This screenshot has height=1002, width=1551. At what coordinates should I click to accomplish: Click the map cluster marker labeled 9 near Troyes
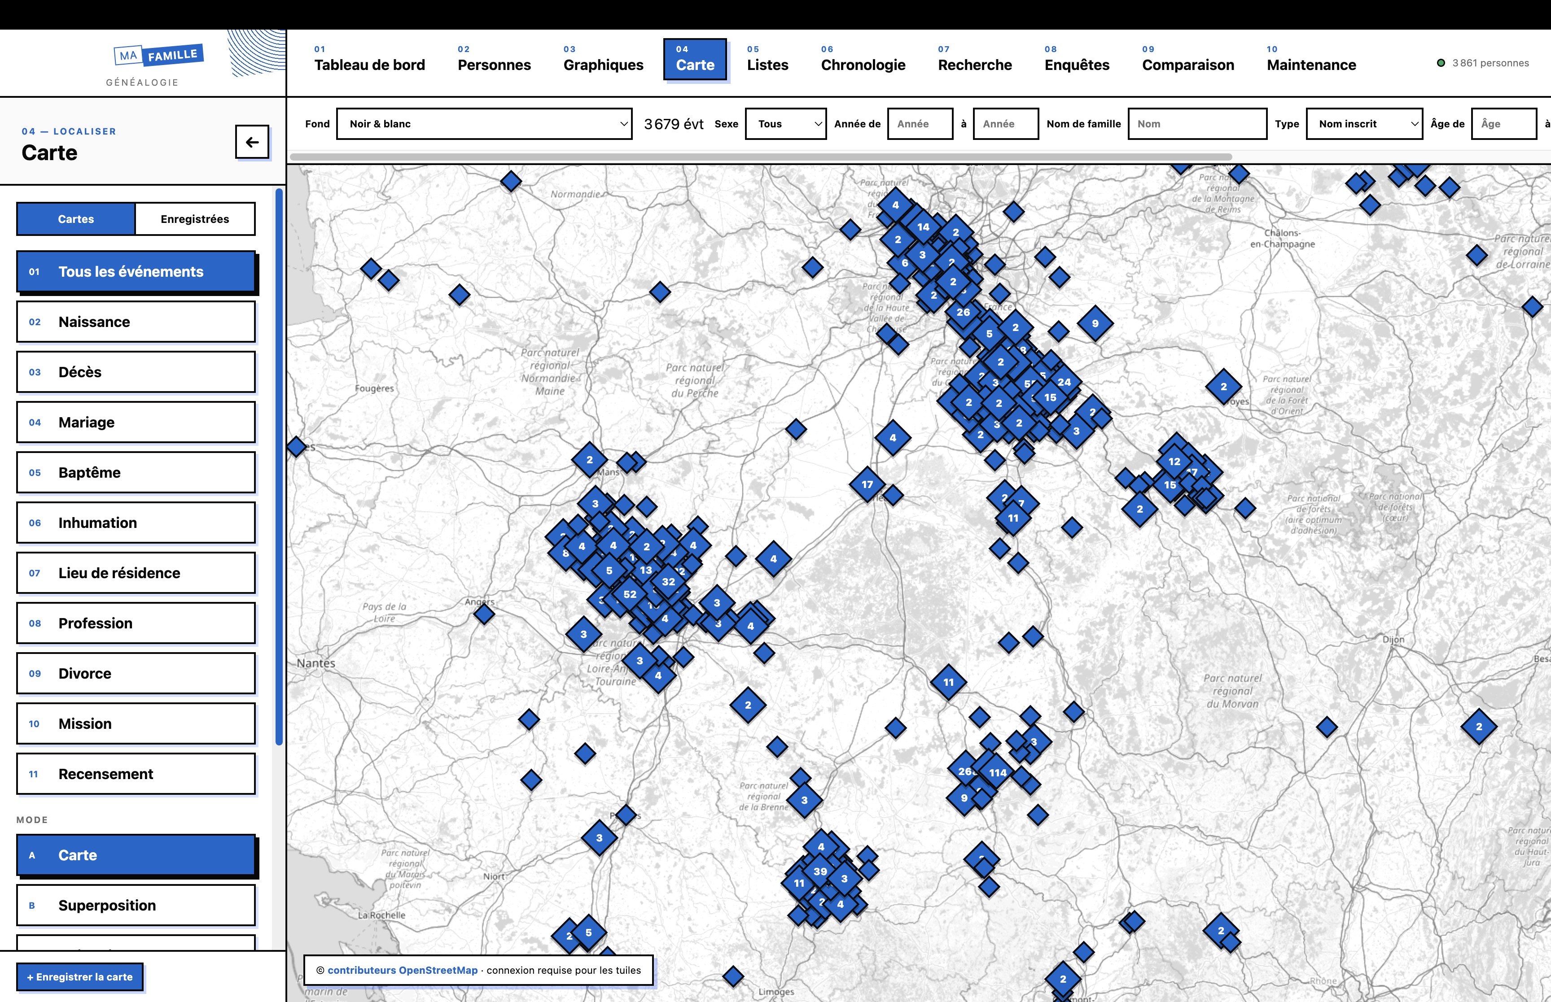pos(1095,323)
